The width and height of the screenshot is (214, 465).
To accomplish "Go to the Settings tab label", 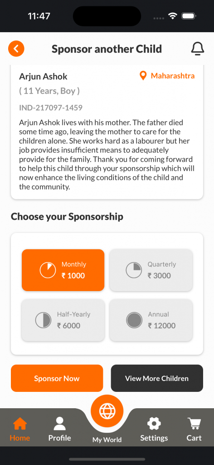I will 154,438.
